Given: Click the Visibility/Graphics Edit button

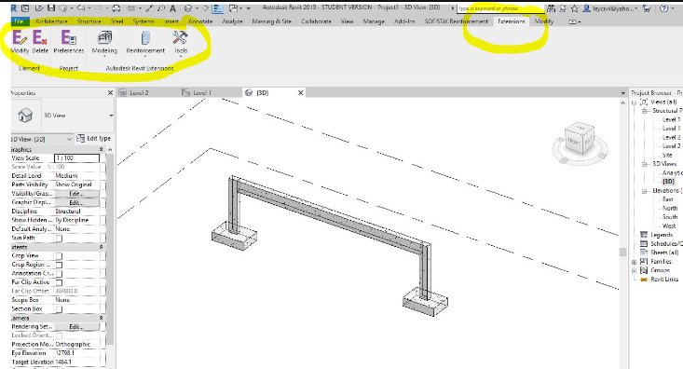Looking at the screenshot, I should (76, 194).
